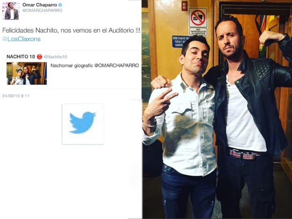
Task: Open the Omar Chaparro display name
Action: point(40,5)
